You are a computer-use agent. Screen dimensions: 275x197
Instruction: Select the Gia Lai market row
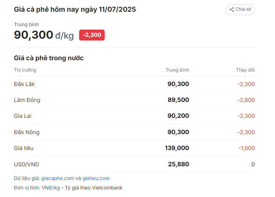point(134,116)
